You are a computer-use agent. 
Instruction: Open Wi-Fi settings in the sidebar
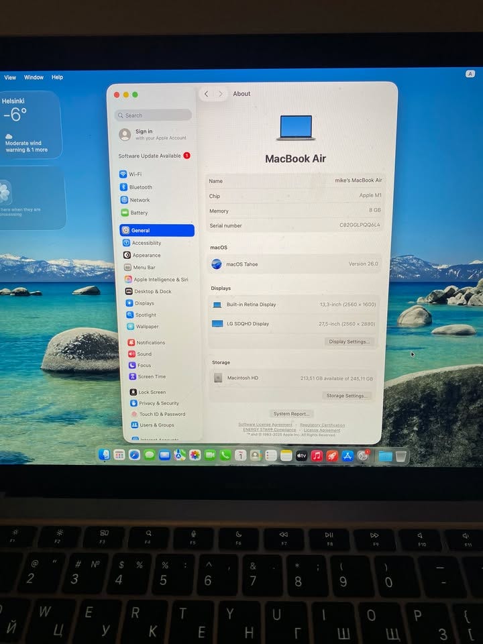pos(131,174)
